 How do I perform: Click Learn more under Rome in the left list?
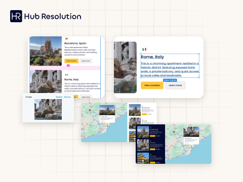[x=86, y=97]
